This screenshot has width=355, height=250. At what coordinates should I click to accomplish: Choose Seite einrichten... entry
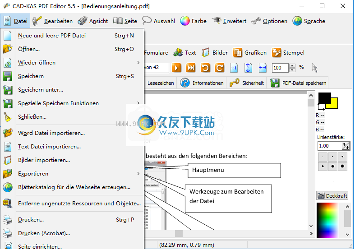[x=72, y=245]
